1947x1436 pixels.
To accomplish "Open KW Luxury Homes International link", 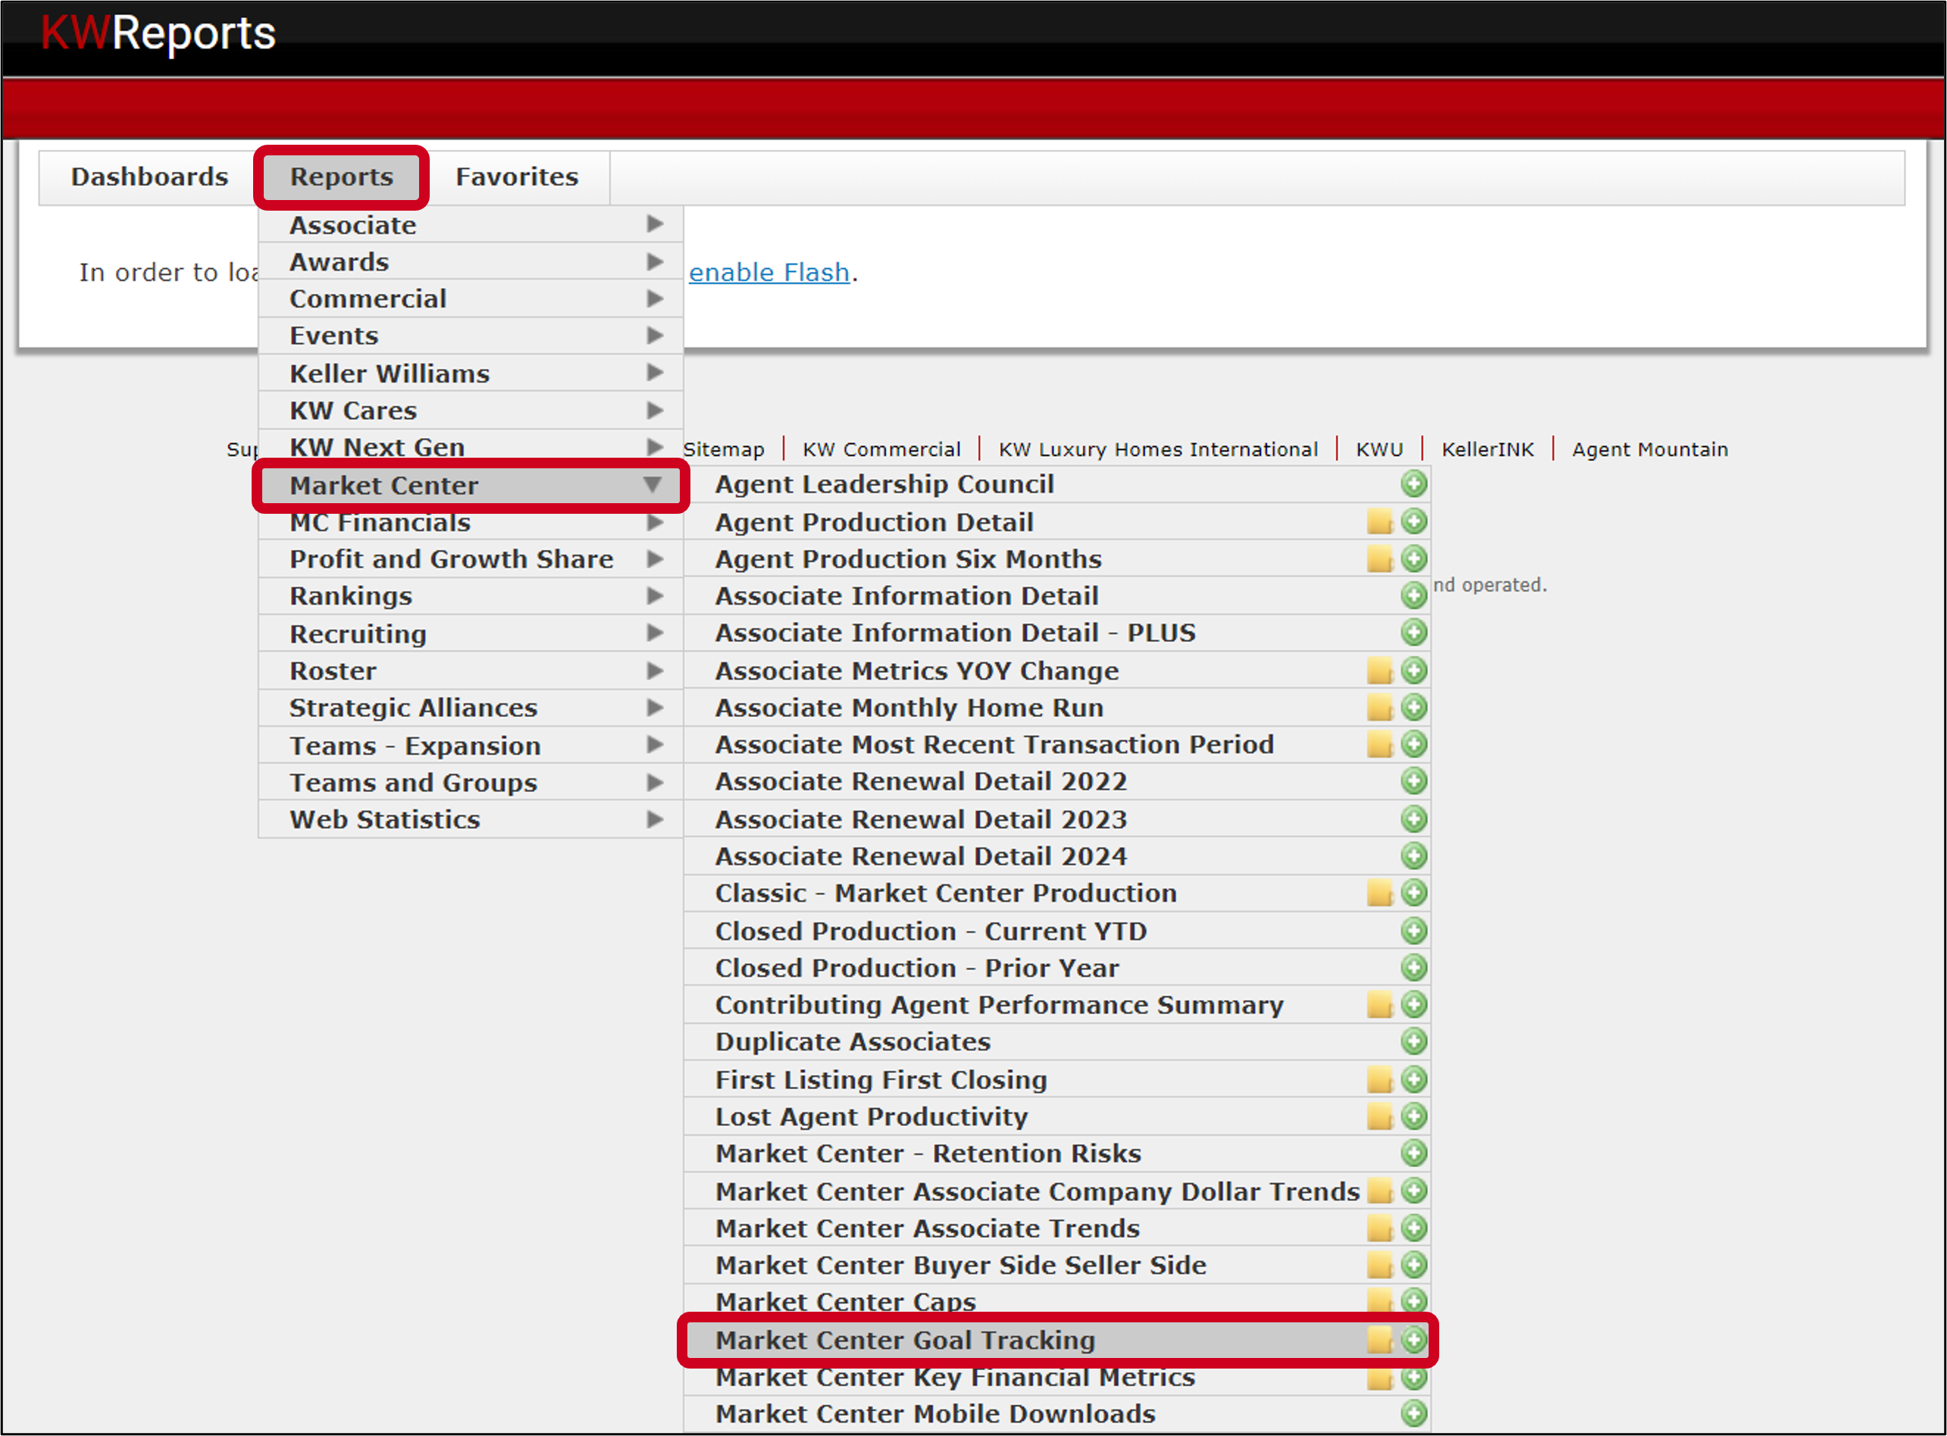I will coord(1158,449).
